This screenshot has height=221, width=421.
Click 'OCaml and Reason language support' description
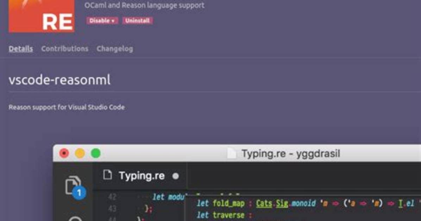tap(144, 5)
